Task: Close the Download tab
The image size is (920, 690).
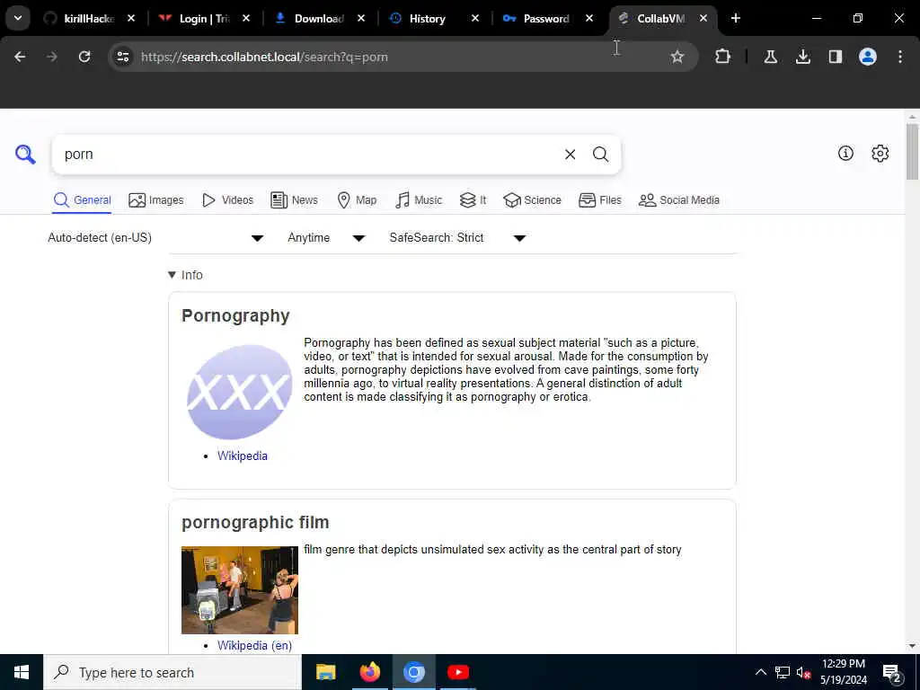Action: pos(361,18)
